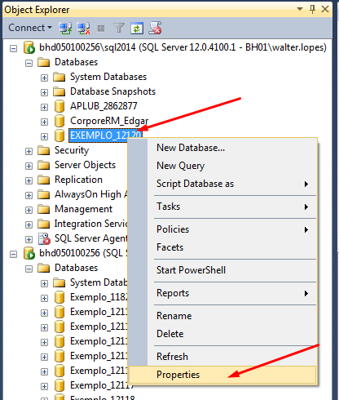
Task: Expand the Server Objects folder
Action: click(x=29, y=167)
